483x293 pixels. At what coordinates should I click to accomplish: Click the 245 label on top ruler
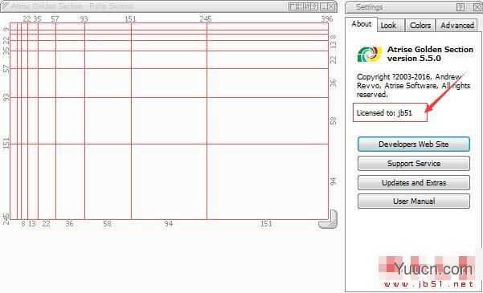[x=206, y=19]
